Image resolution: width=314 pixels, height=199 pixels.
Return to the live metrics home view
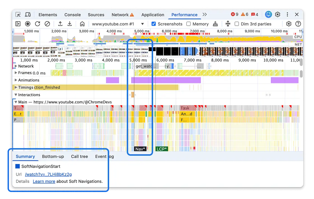tap(82, 24)
